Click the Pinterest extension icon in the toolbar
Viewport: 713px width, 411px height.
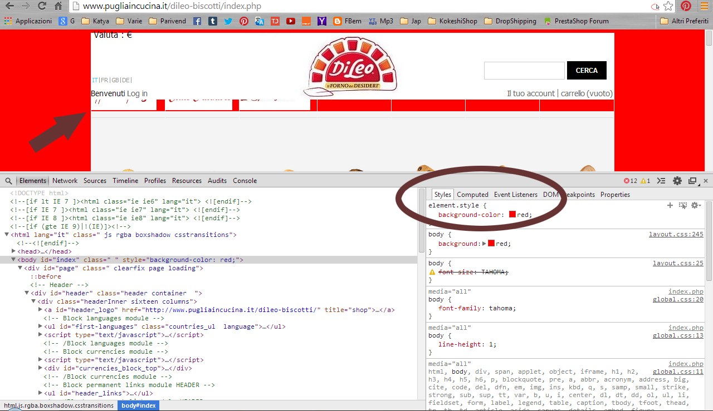(686, 6)
